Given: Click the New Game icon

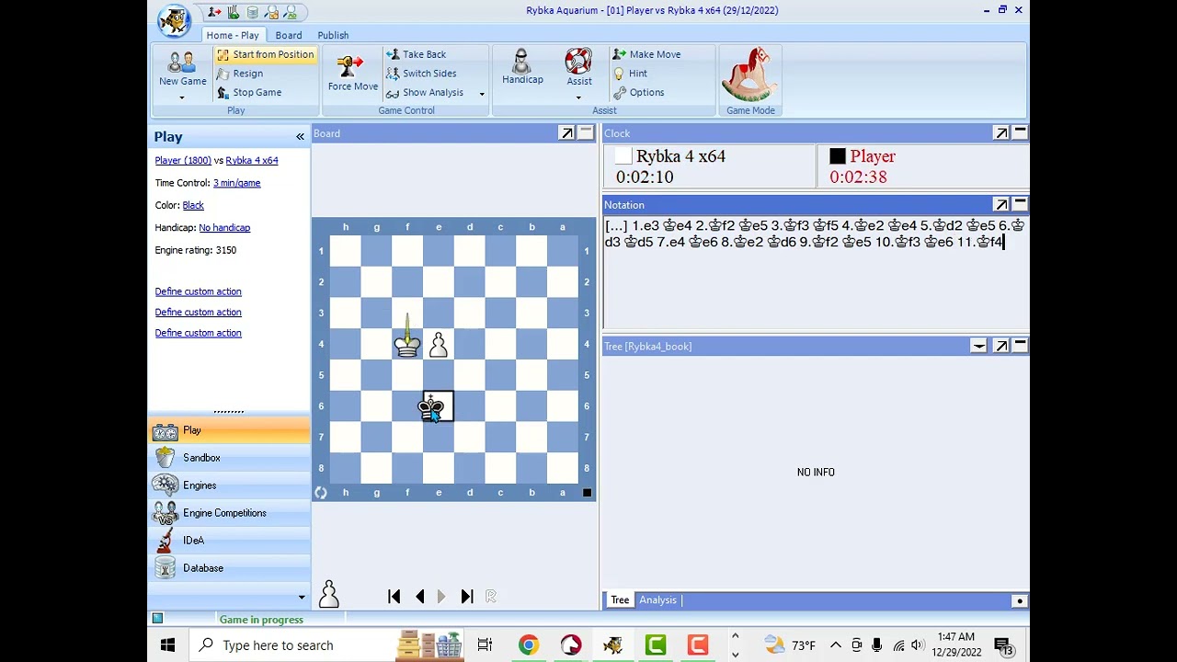Looking at the screenshot, I should (182, 63).
